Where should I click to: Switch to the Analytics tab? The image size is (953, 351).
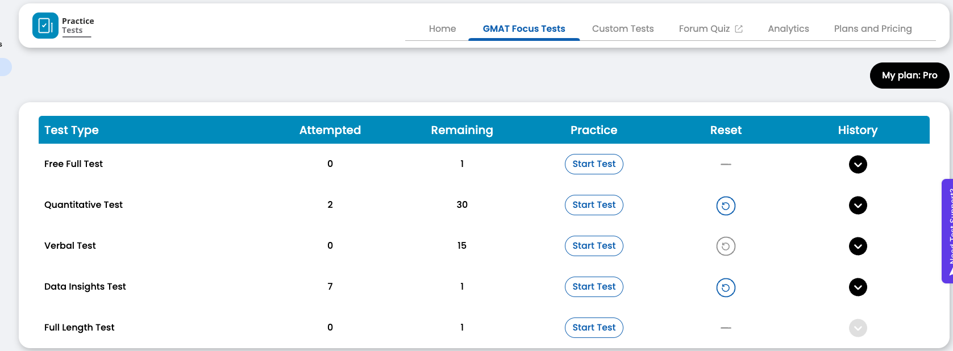788,29
